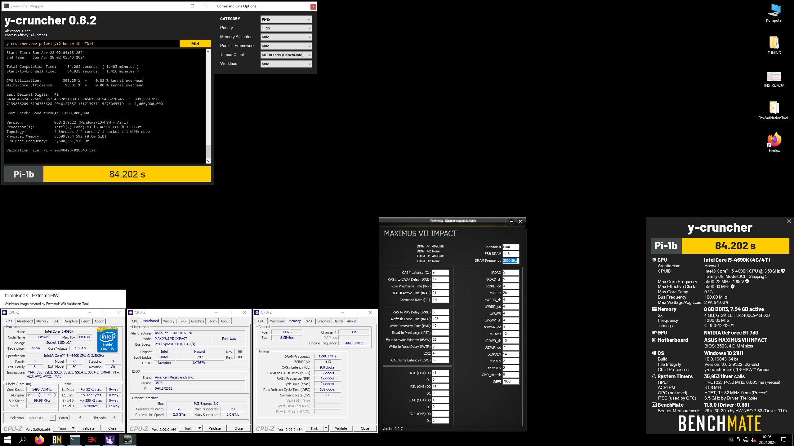Click the Intel Core i5 logo in CPU-Z

pyautogui.click(x=107, y=340)
